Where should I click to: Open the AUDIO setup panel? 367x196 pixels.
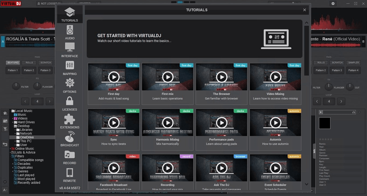point(69,32)
